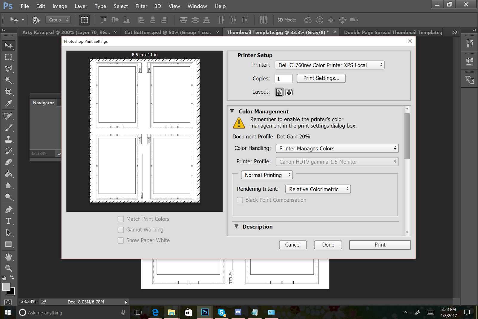Open the Color Handling dropdown
The height and width of the screenshot is (319, 478).
point(337,149)
